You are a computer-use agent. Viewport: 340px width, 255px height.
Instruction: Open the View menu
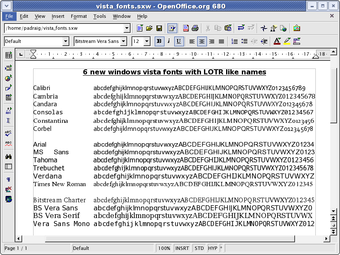[40, 16]
